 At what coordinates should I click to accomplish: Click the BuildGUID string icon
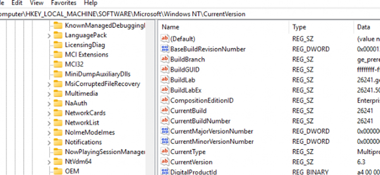click(x=165, y=70)
